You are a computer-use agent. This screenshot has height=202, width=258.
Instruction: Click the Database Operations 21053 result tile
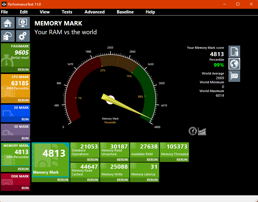point(85,150)
